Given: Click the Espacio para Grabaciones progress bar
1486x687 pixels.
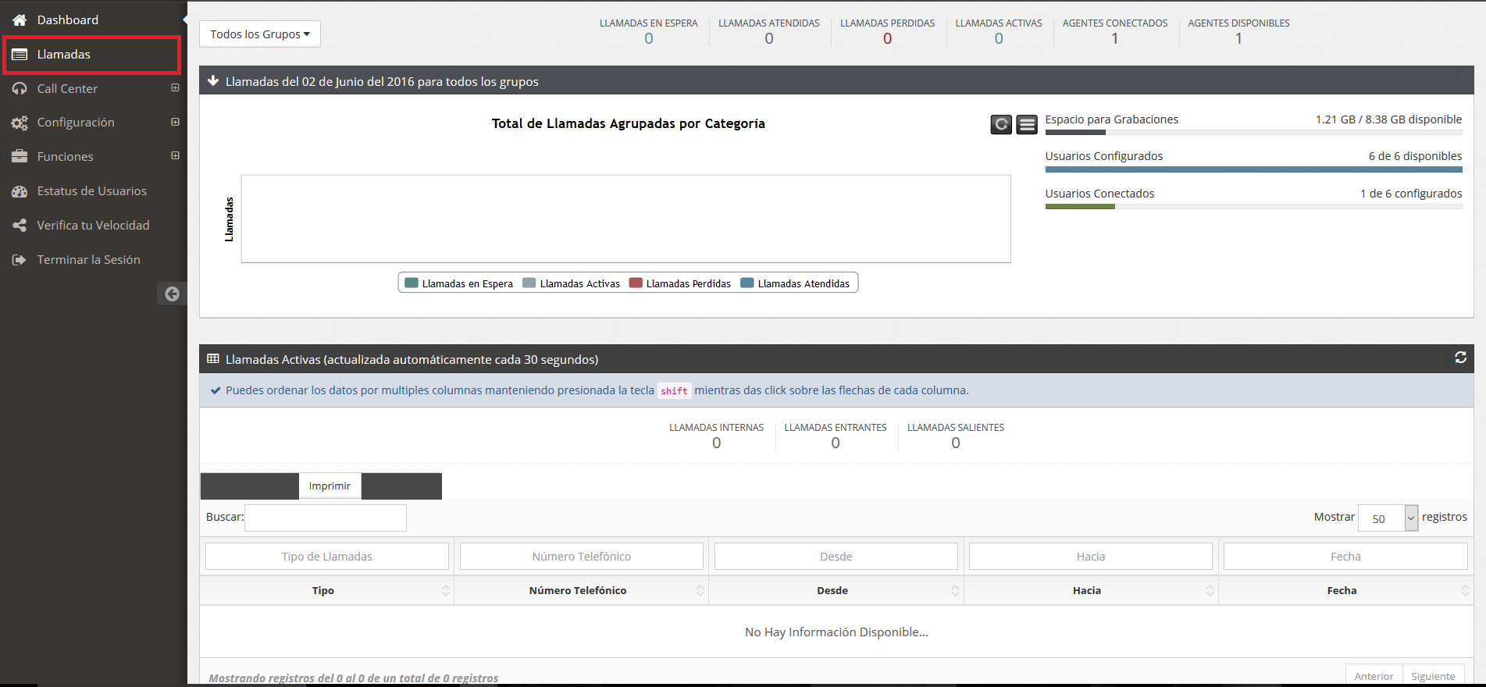Looking at the screenshot, I should point(1253,133).
